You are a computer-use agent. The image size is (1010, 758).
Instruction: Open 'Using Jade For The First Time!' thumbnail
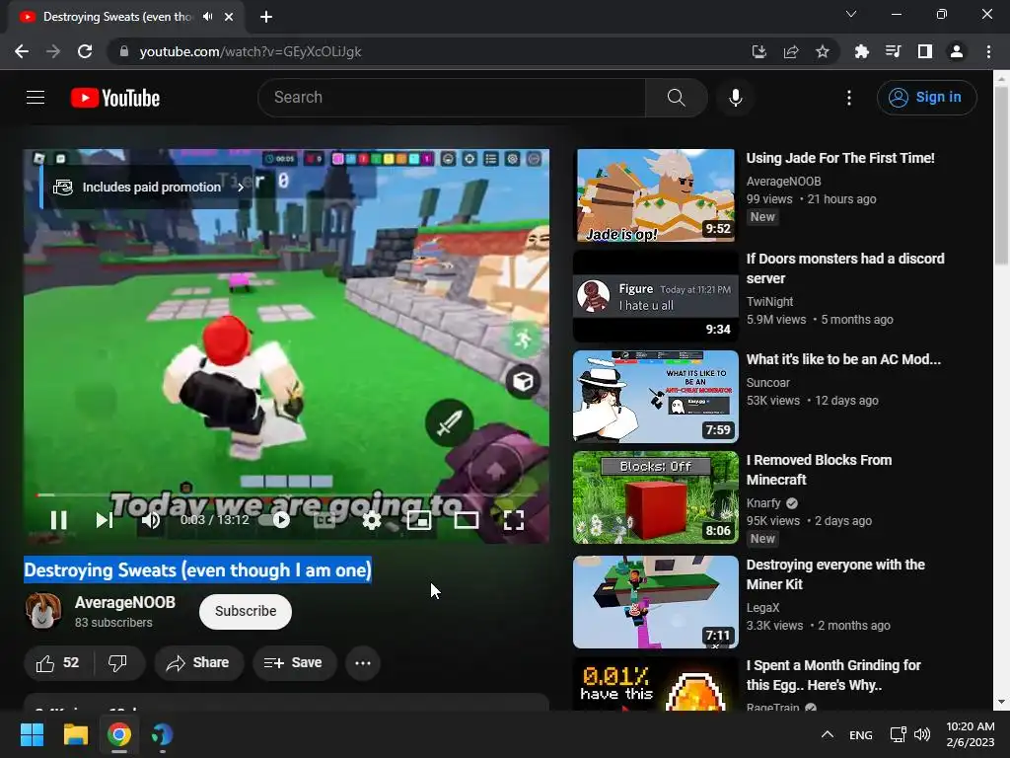656,196
